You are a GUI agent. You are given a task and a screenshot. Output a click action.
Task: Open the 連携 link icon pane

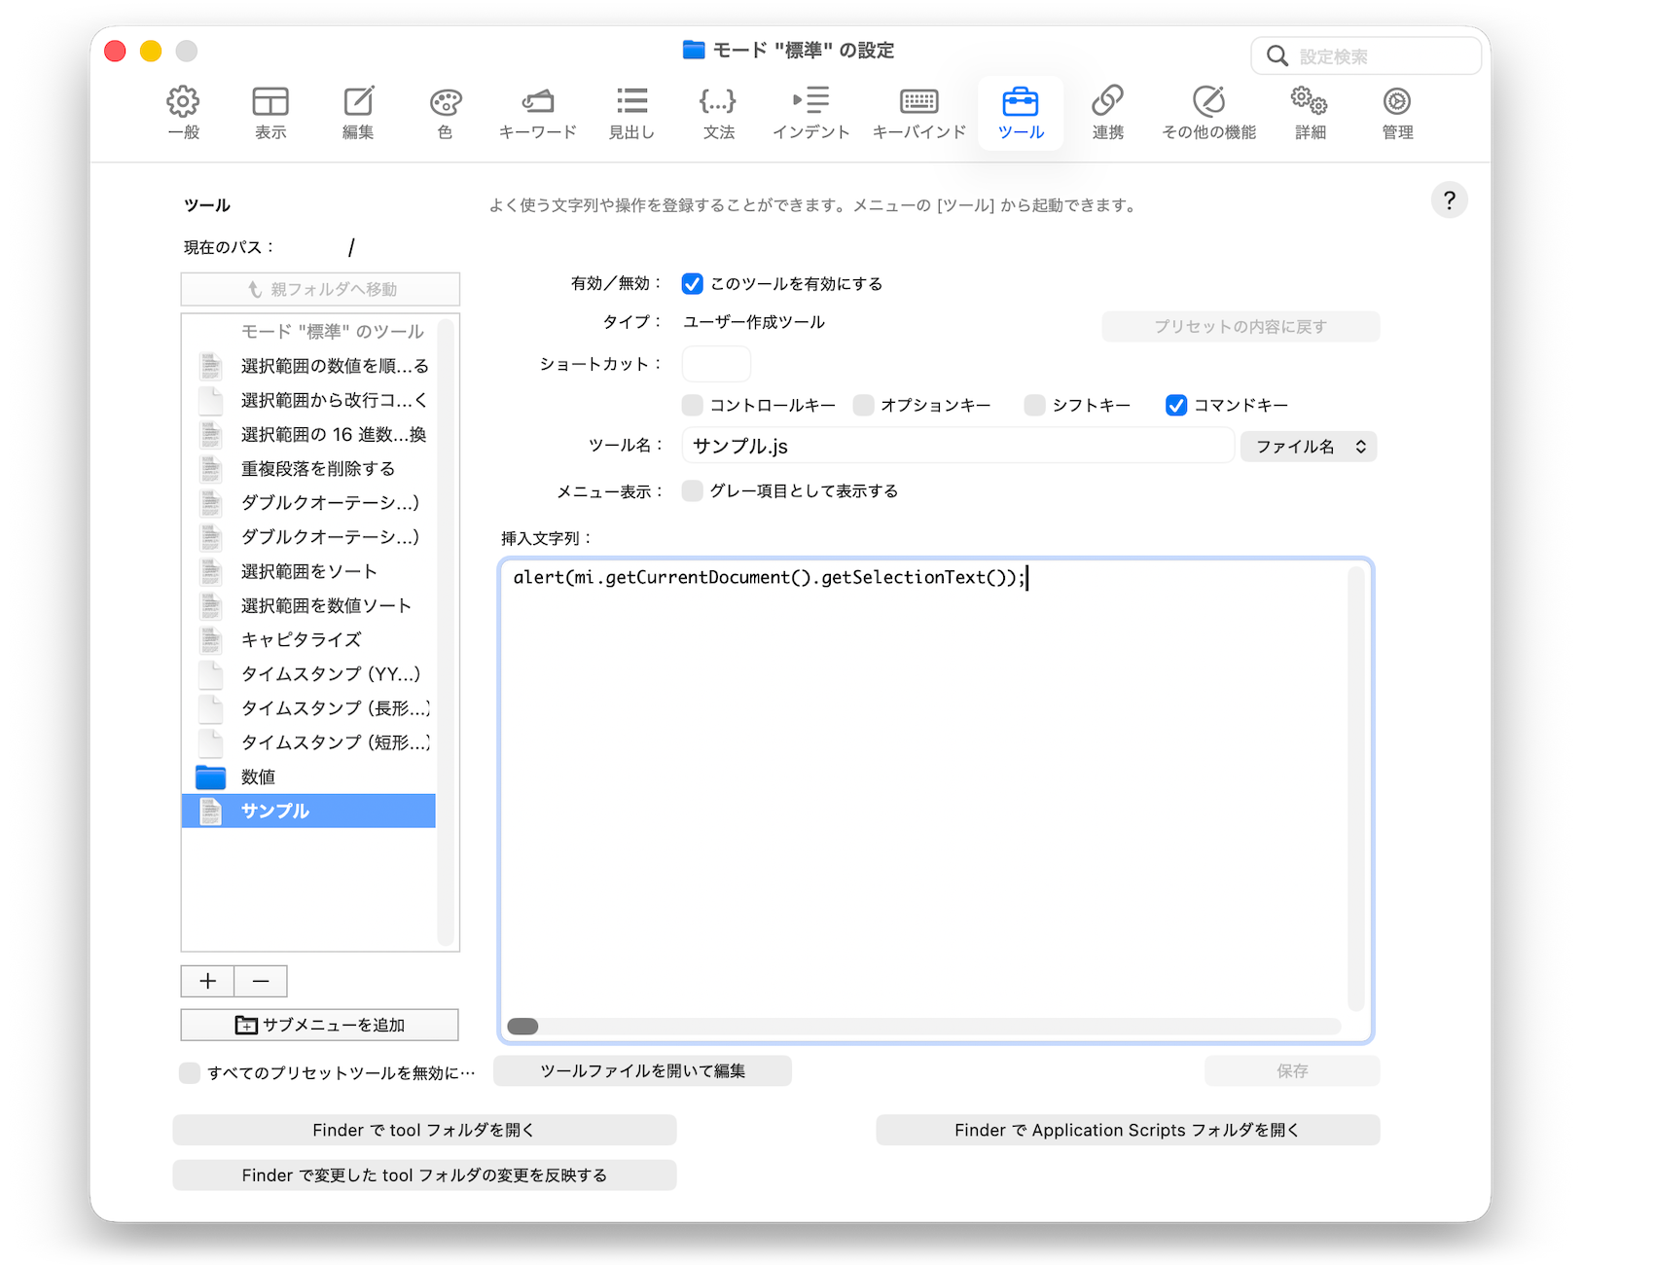pyautogui.click(x=1107, y=113)
